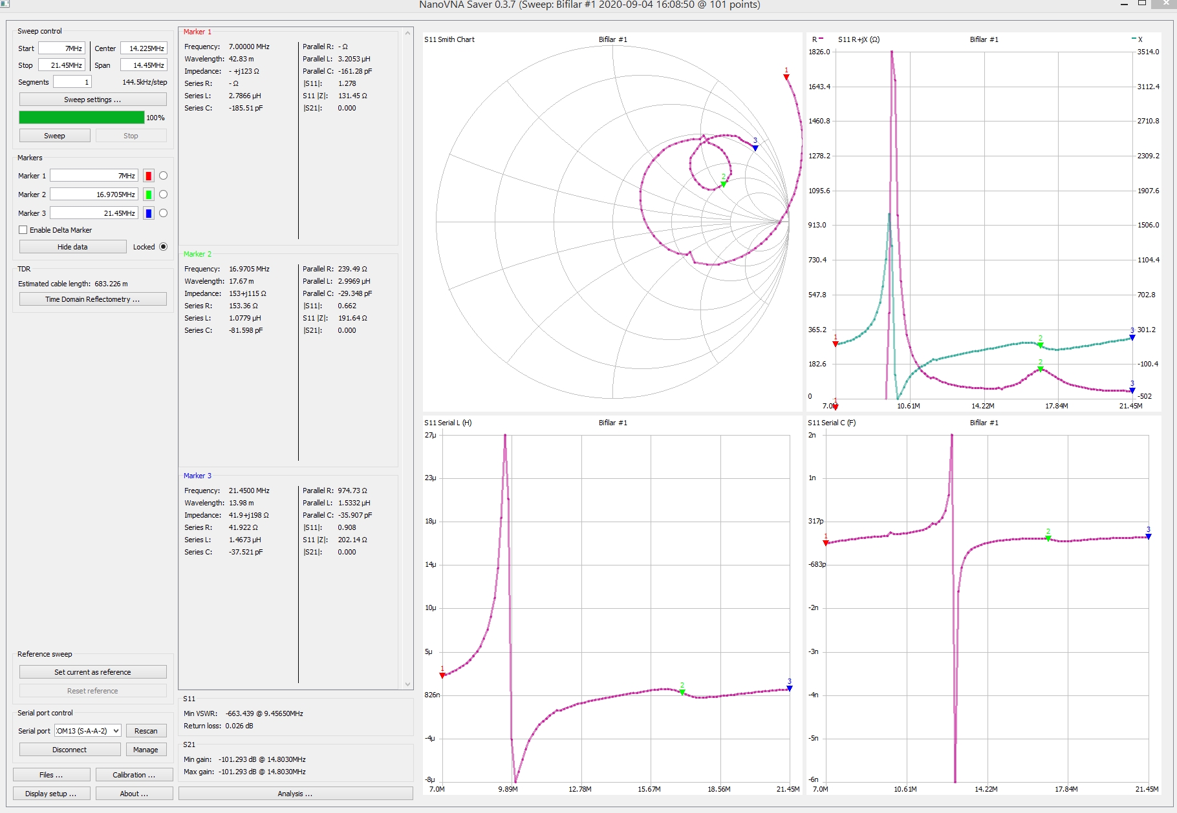Open Time Domain Reflectometry window
Image resolution: width=1177 pixels, height=813 pixels.
coord(92,299)
